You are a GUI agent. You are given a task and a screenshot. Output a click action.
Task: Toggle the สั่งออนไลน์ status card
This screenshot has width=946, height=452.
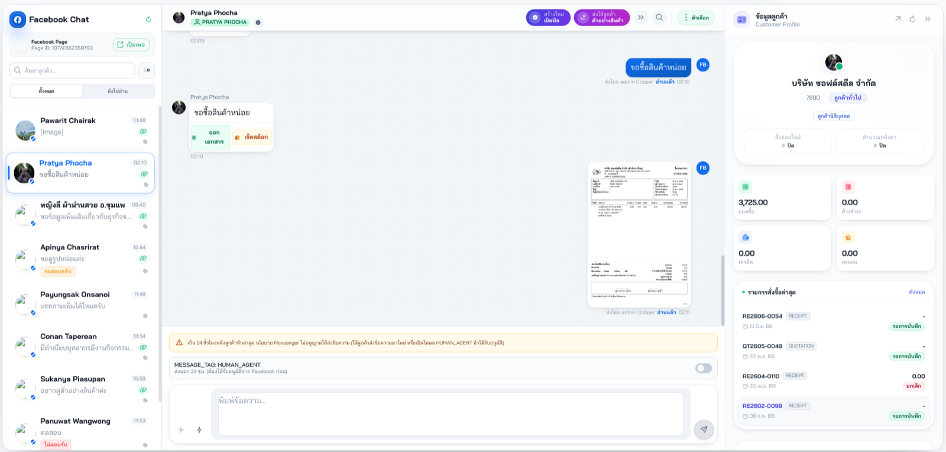pos(788,141)
